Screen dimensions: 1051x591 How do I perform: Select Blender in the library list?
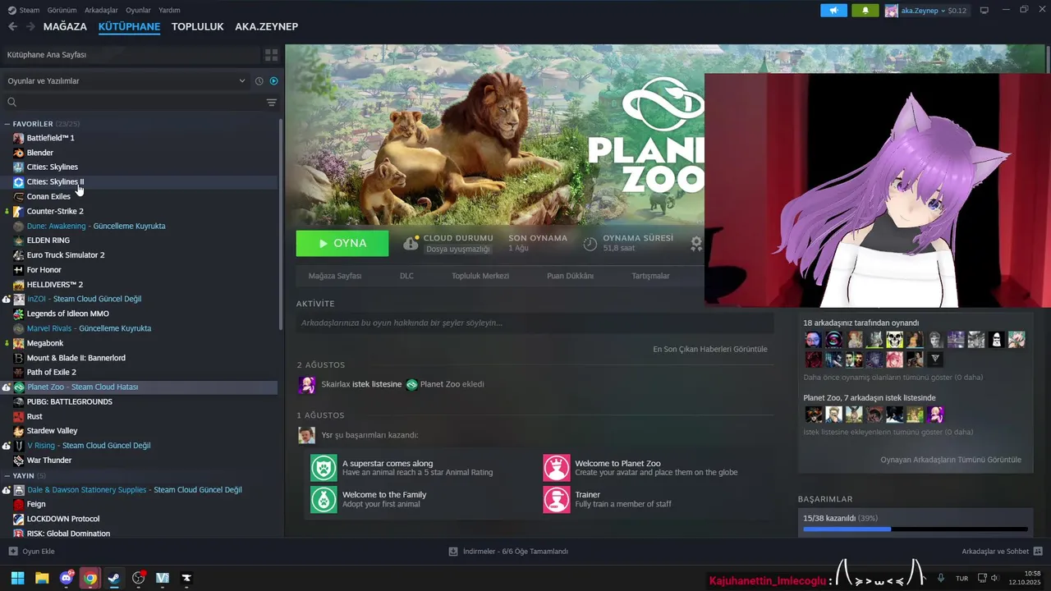pos(39,153)
